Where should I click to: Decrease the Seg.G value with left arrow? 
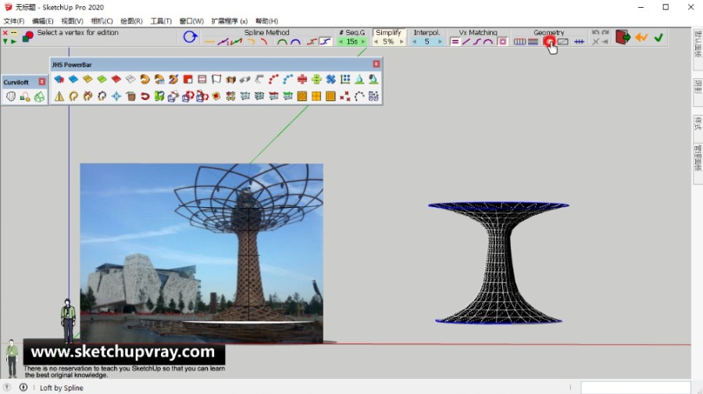(341, 41)
